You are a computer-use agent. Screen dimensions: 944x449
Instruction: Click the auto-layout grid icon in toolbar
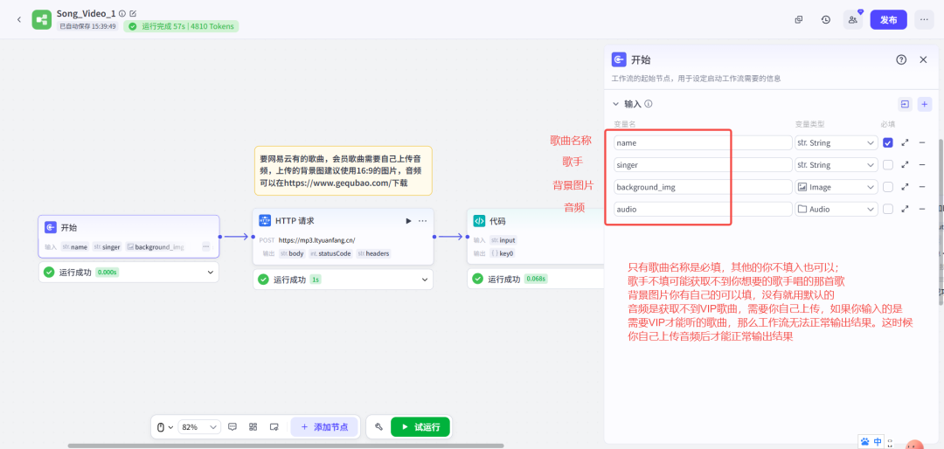(x=253, y=427)
